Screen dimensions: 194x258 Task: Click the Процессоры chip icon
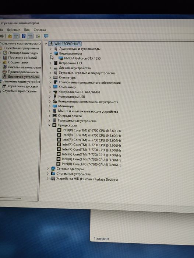54,125
